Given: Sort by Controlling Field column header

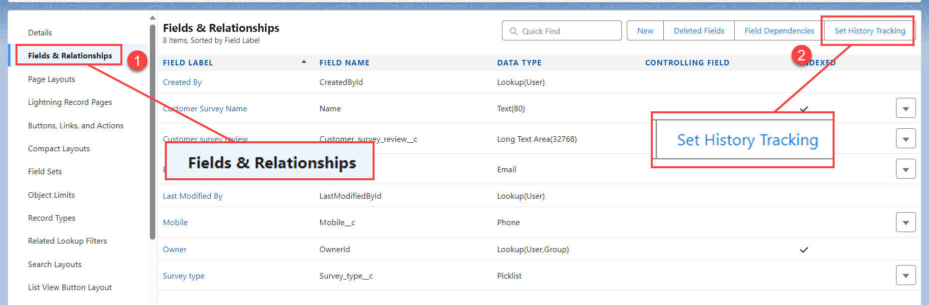Looking at the screenshot, I should 687,62.
